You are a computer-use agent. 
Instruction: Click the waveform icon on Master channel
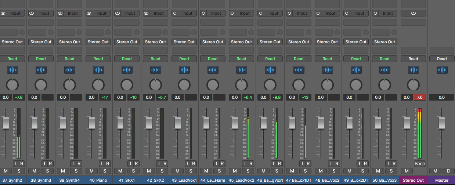pyautogui.click(x=442, y=70)
